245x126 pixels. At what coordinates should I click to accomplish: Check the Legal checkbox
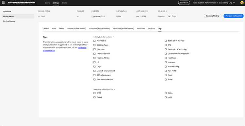(94, 67)
